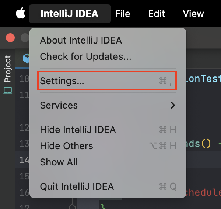
Task: Open the View menu
Action: (x=193, y=14)
